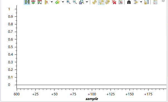The width and height of the screenshot is (168, 102).
Task: Click the display properties list icon
Action: pos(155,2)
